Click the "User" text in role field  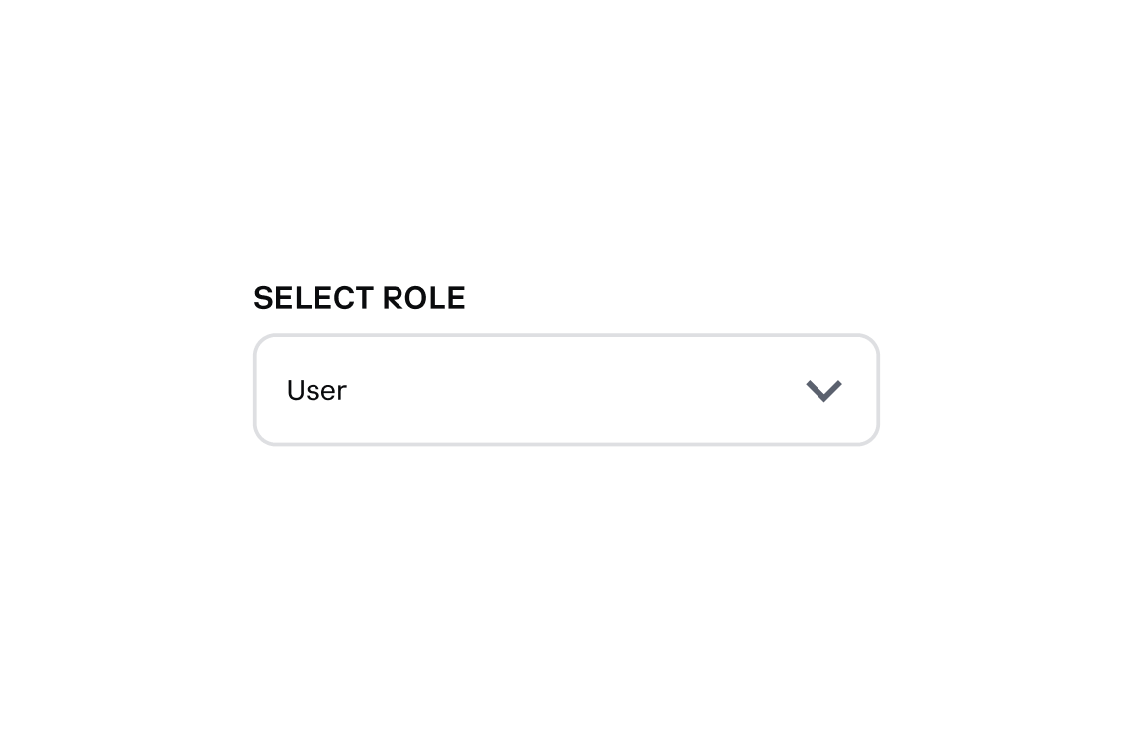(316, 390)
